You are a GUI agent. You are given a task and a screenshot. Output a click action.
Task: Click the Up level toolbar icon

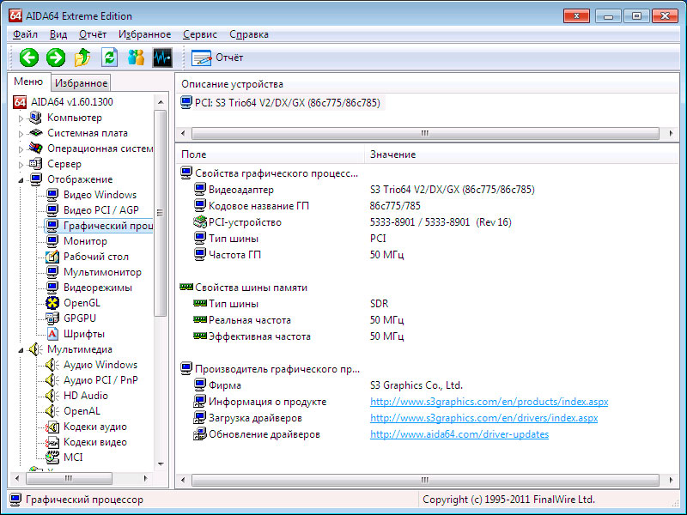pyautogui.click(x=82, y=58)
